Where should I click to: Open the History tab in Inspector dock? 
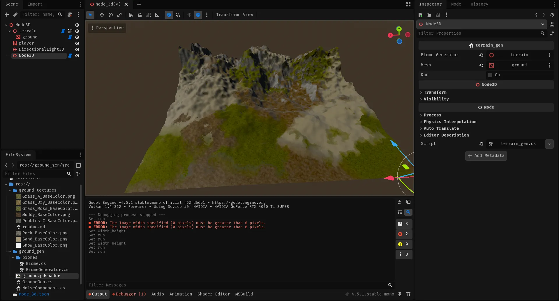(x=479, y=4)
